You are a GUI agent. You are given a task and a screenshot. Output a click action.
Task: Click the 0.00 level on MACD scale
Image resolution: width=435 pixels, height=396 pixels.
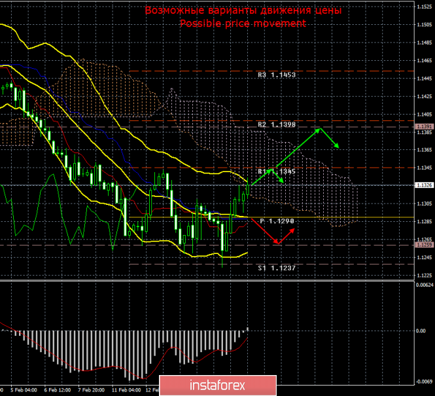point(421,331)
